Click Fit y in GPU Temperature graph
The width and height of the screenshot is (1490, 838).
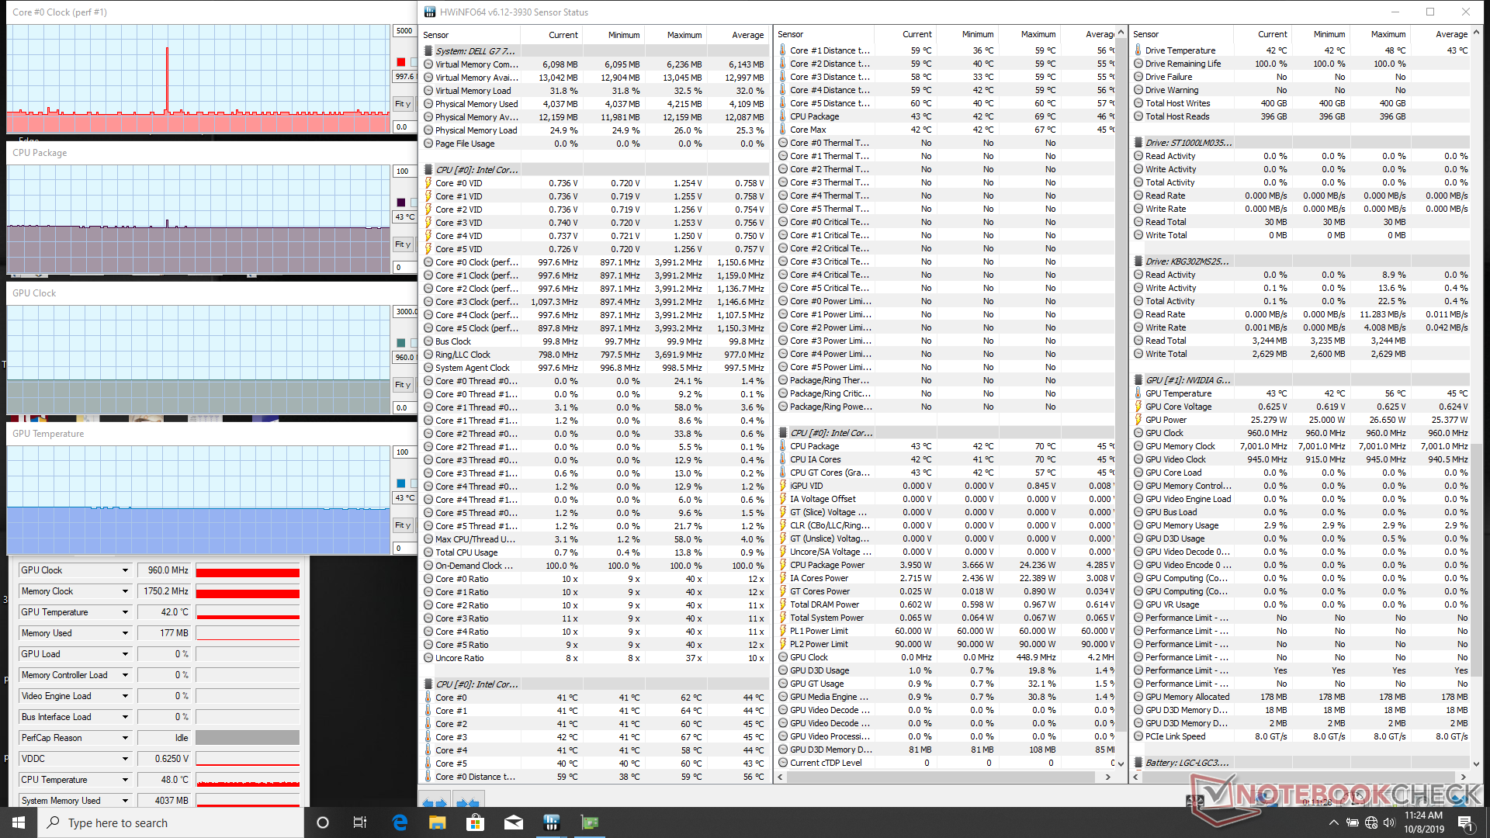pyautogui.click(x=403, y=525)
